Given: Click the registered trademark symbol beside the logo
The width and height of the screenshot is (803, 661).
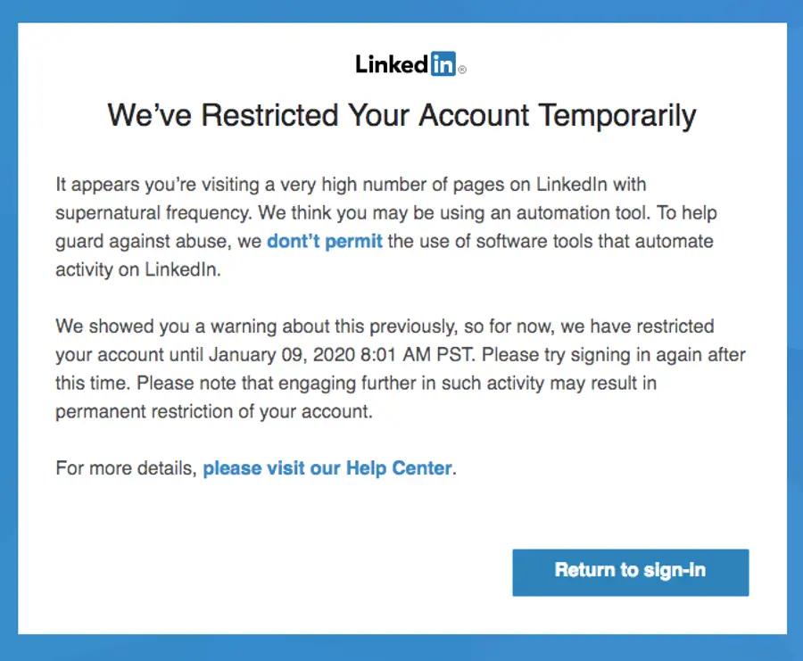Looking at the screenshot, I should coord(460,69).
